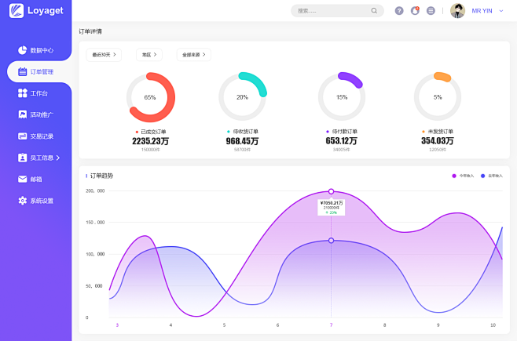Screen dimensions: 517x341
Task: Open the 最近30天 date range dropdown
Action: (x=104, y=55)
